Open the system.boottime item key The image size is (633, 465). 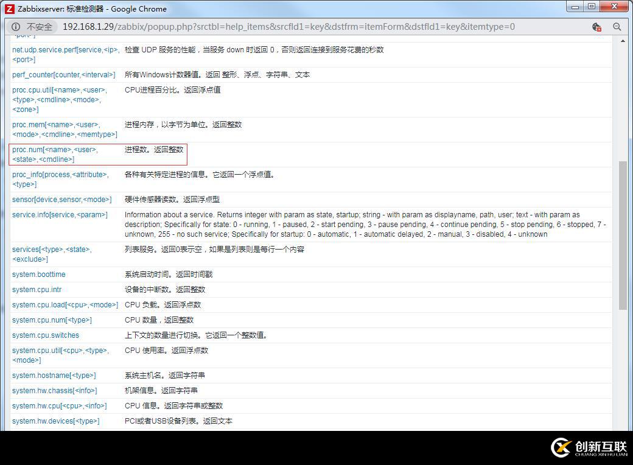[39, 274]
